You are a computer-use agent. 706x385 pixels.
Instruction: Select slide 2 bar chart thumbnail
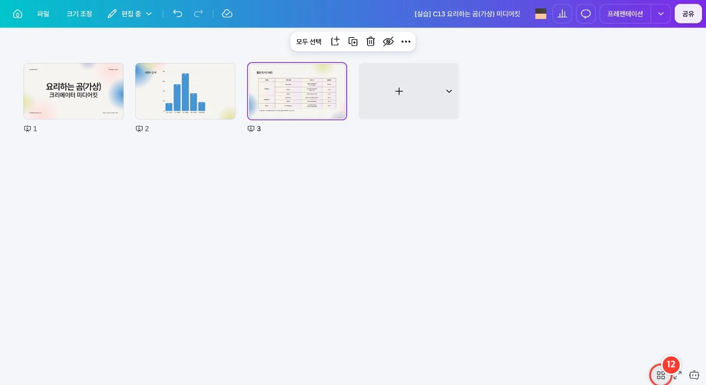pos(185,91)
